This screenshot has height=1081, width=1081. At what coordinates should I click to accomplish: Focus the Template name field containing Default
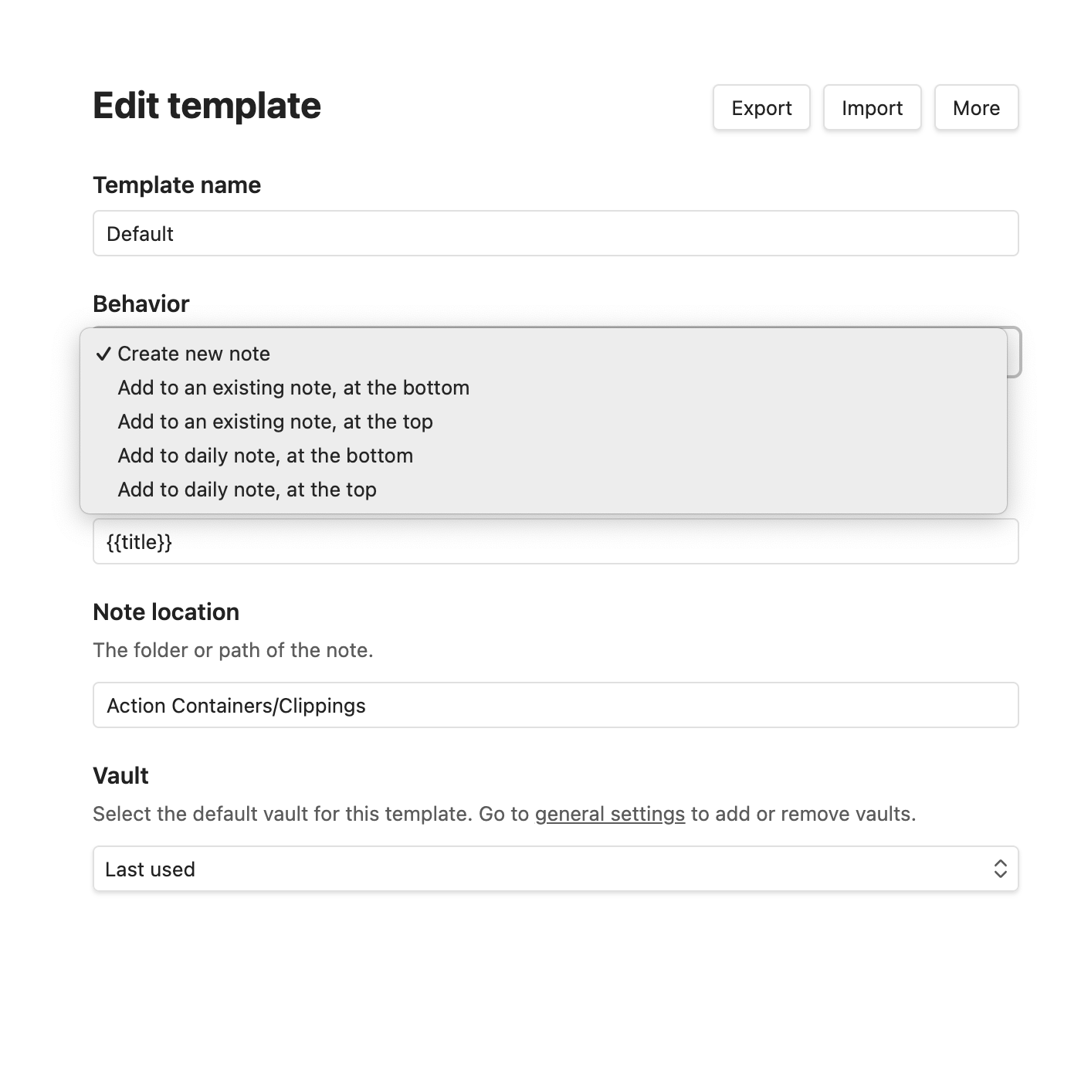coord(556,233)
